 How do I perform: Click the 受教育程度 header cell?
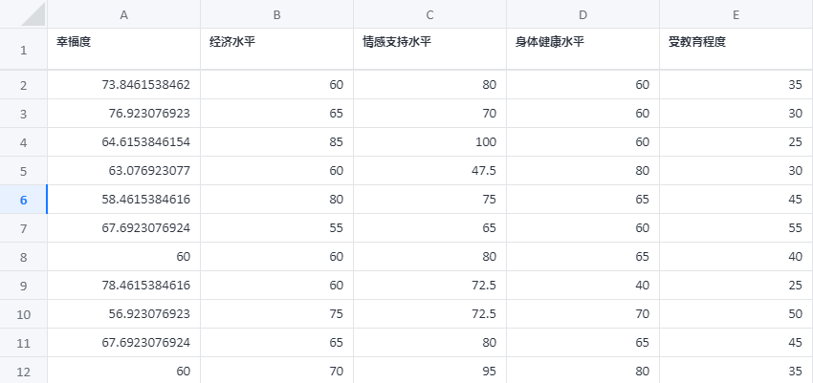736,49
